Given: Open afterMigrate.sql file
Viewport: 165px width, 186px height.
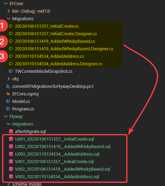Looking at the screenshot, I should click(30, 132).
